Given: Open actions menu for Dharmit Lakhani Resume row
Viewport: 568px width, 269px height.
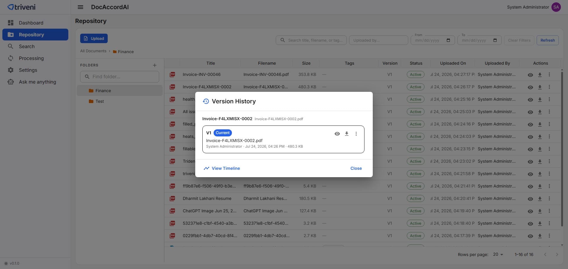Looking at the screenshot, I should pyautogui.click(x=549, y=198).
